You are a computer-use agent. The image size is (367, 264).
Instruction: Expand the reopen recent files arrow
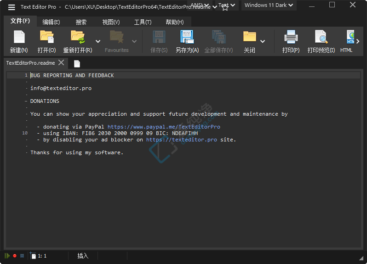(x=98, y=41)
